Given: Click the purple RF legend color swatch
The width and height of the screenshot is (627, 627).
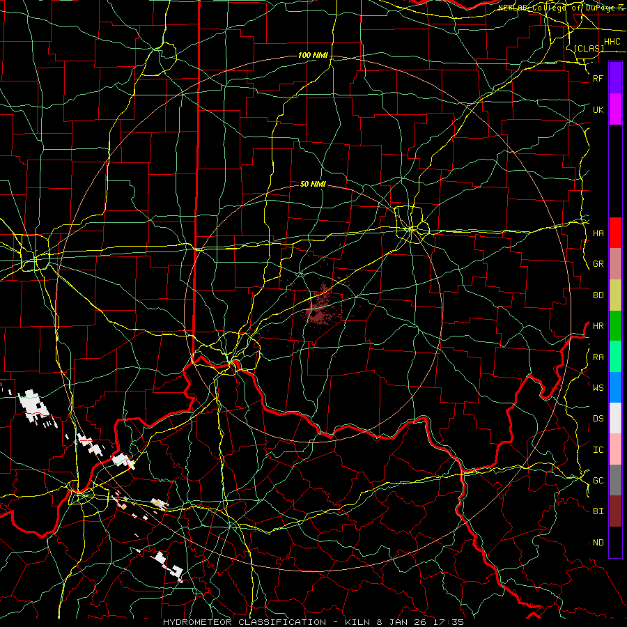Looking at the screenshot, I should 615,78.
